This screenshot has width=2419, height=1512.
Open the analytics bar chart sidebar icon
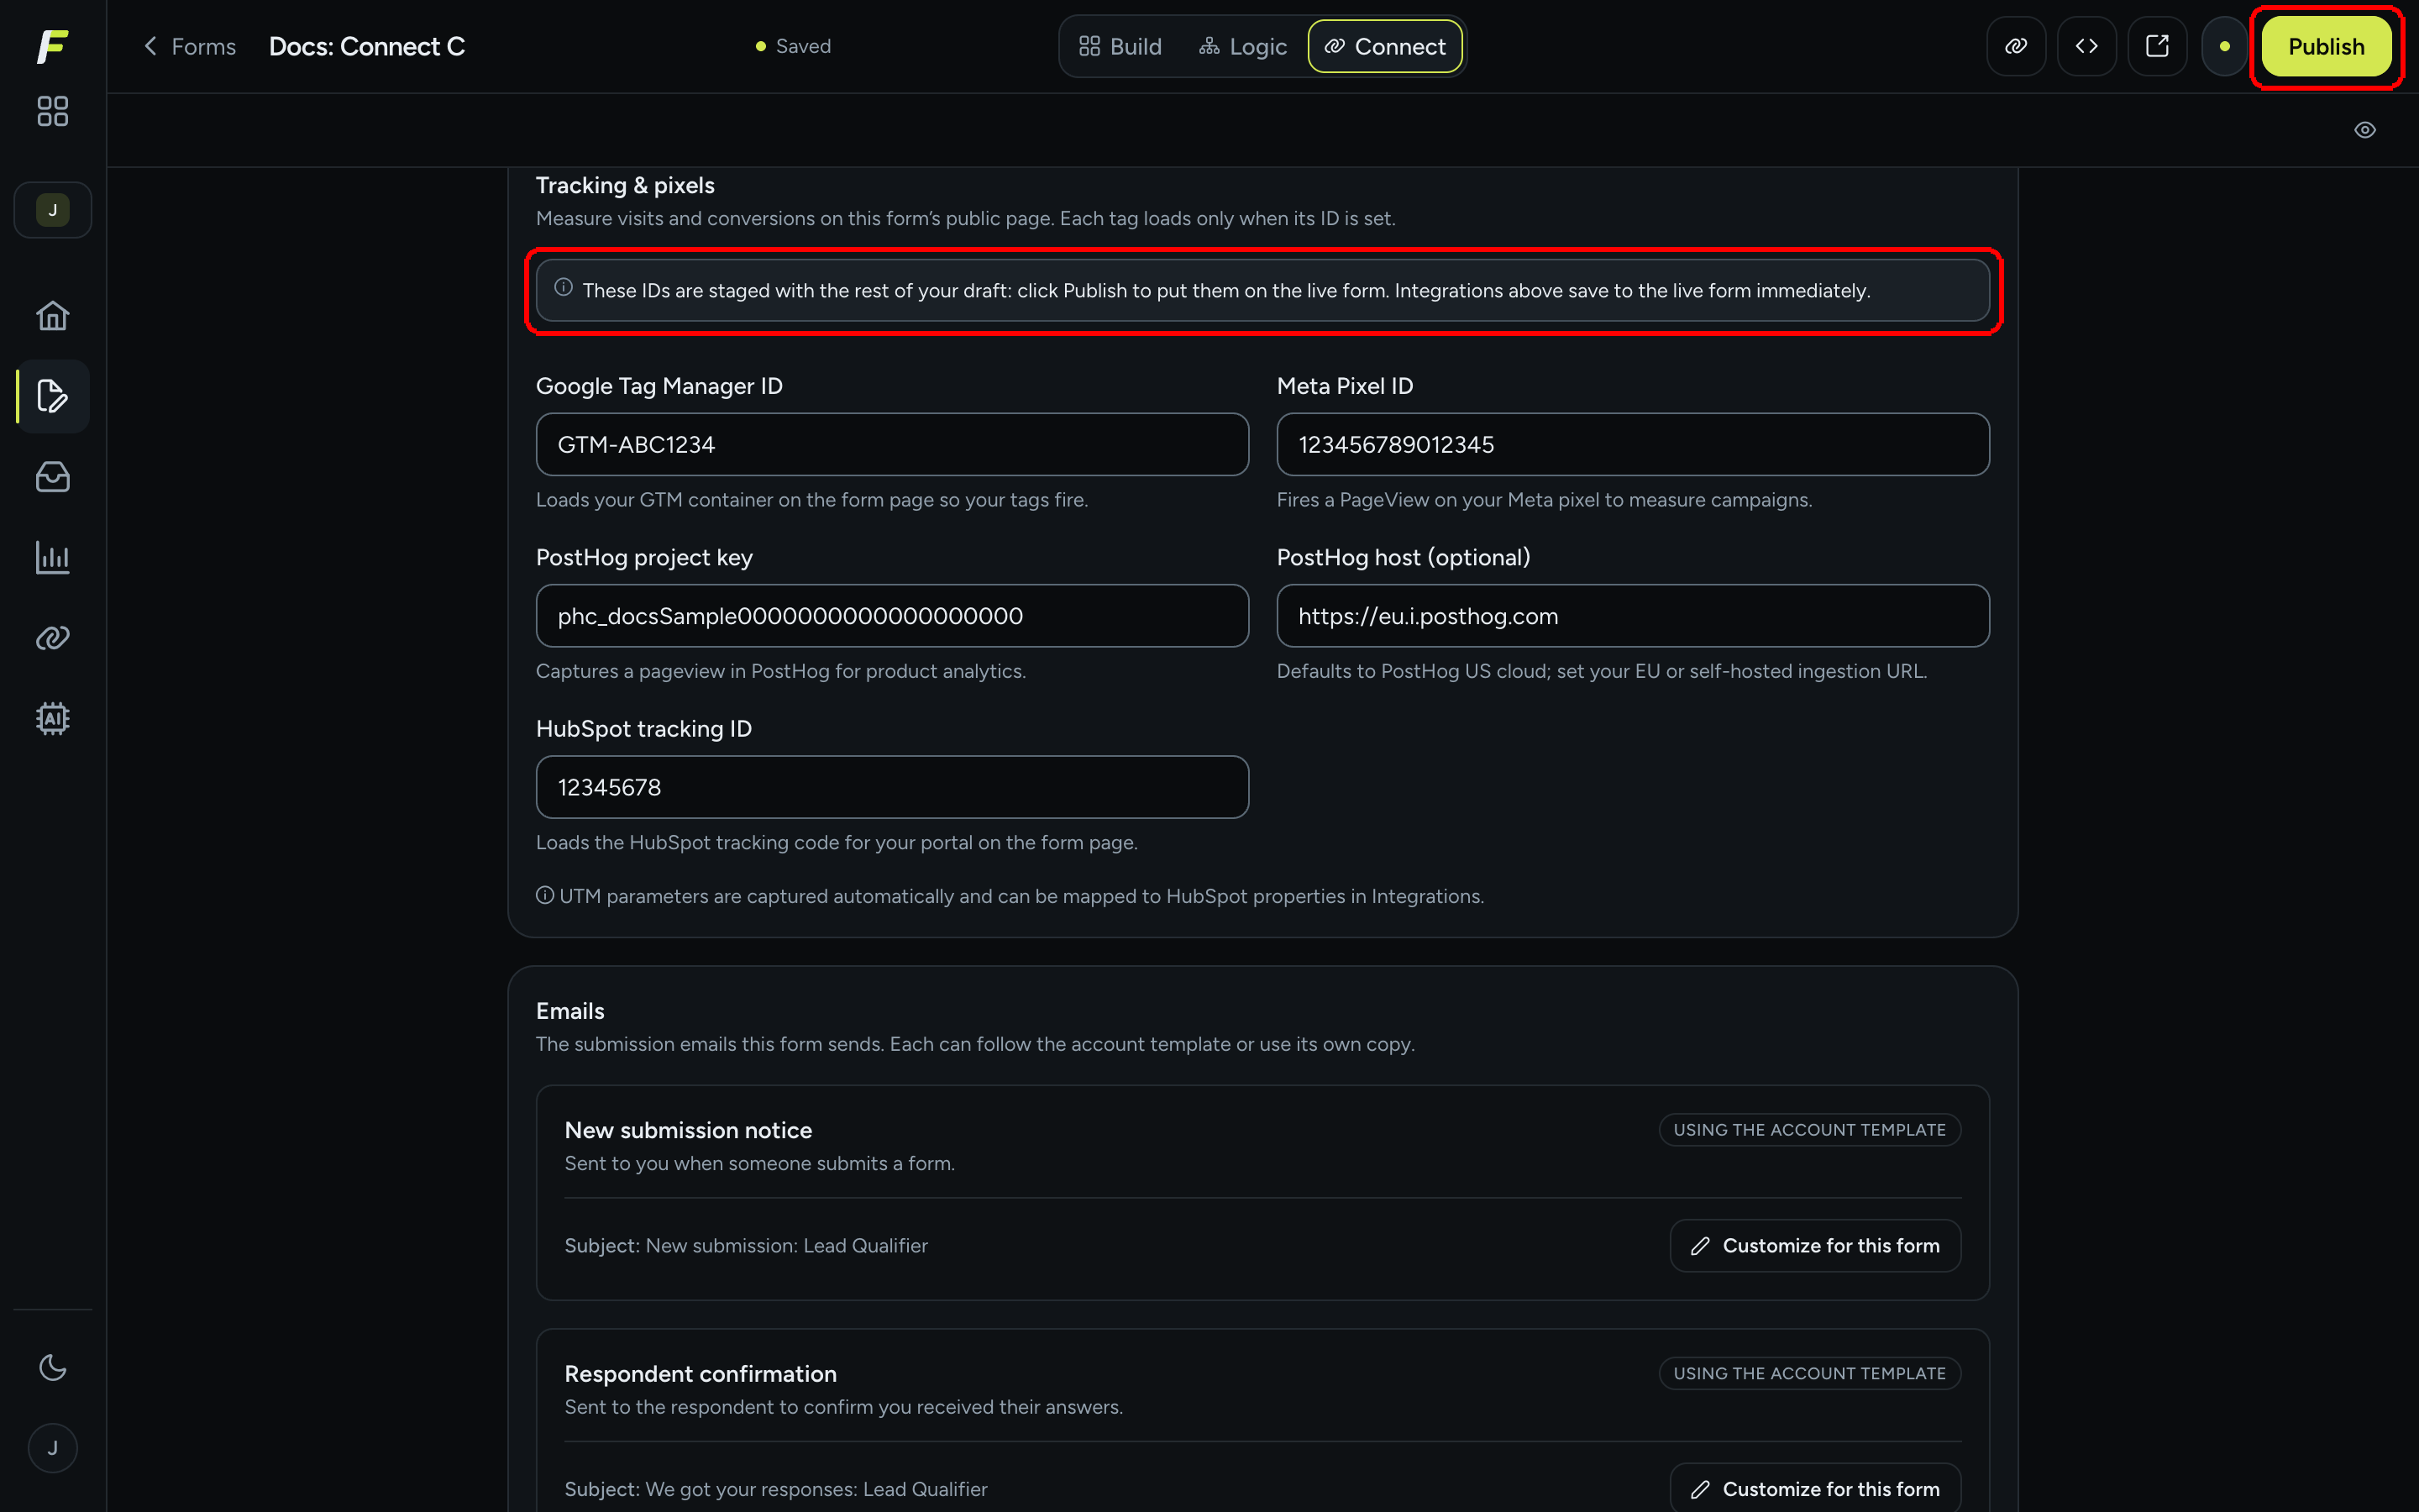(52, 557)
